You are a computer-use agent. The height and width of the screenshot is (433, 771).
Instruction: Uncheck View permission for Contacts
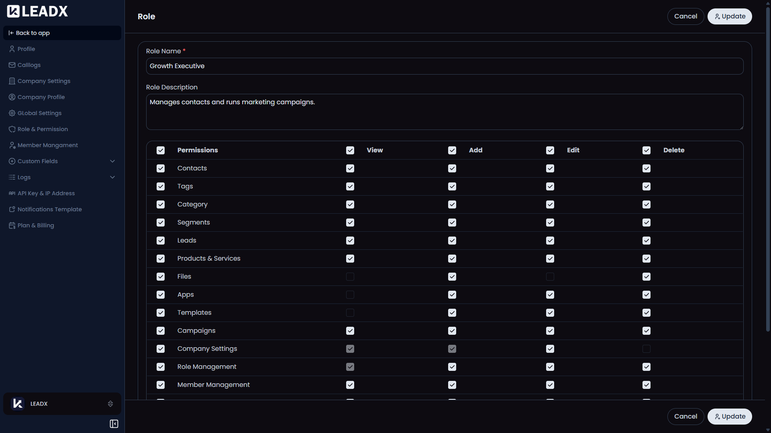tap(350, 168)
